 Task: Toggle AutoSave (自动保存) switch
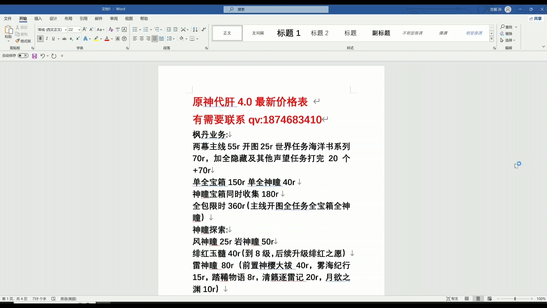(23, 56)
